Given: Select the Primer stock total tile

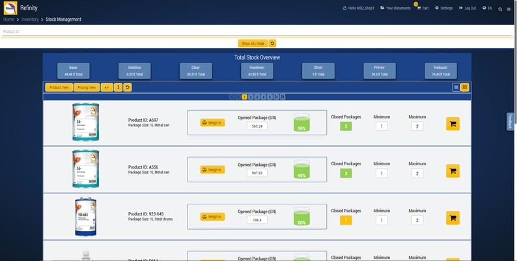Looking at the screenshot, I should pos(380,71).
